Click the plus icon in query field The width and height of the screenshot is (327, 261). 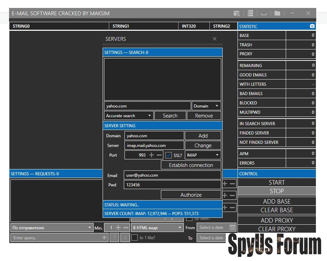coord(104,237)
